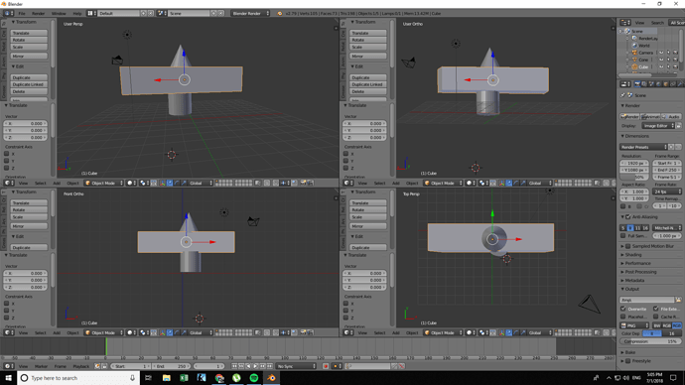Click Translate button in top-left tool shelf
This screenshot has width=685, height=385.
coord(29,33)
